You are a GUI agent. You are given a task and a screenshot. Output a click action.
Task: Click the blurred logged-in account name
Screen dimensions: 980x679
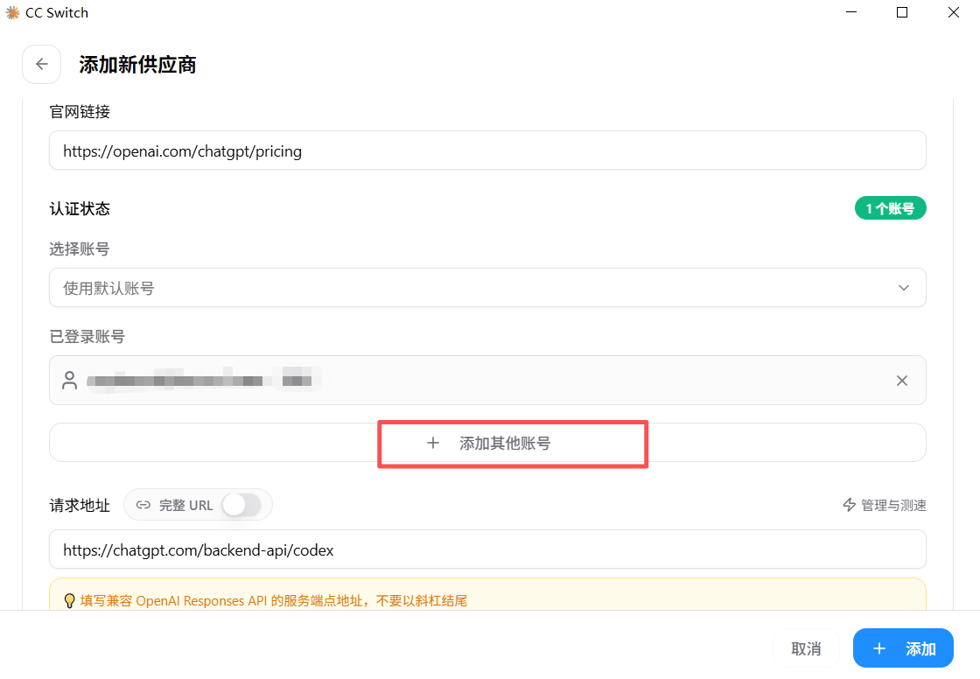point(203,380)
